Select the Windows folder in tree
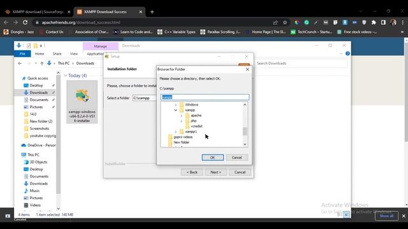This screenshot has height=229, width=408. [x=191, y=105]
